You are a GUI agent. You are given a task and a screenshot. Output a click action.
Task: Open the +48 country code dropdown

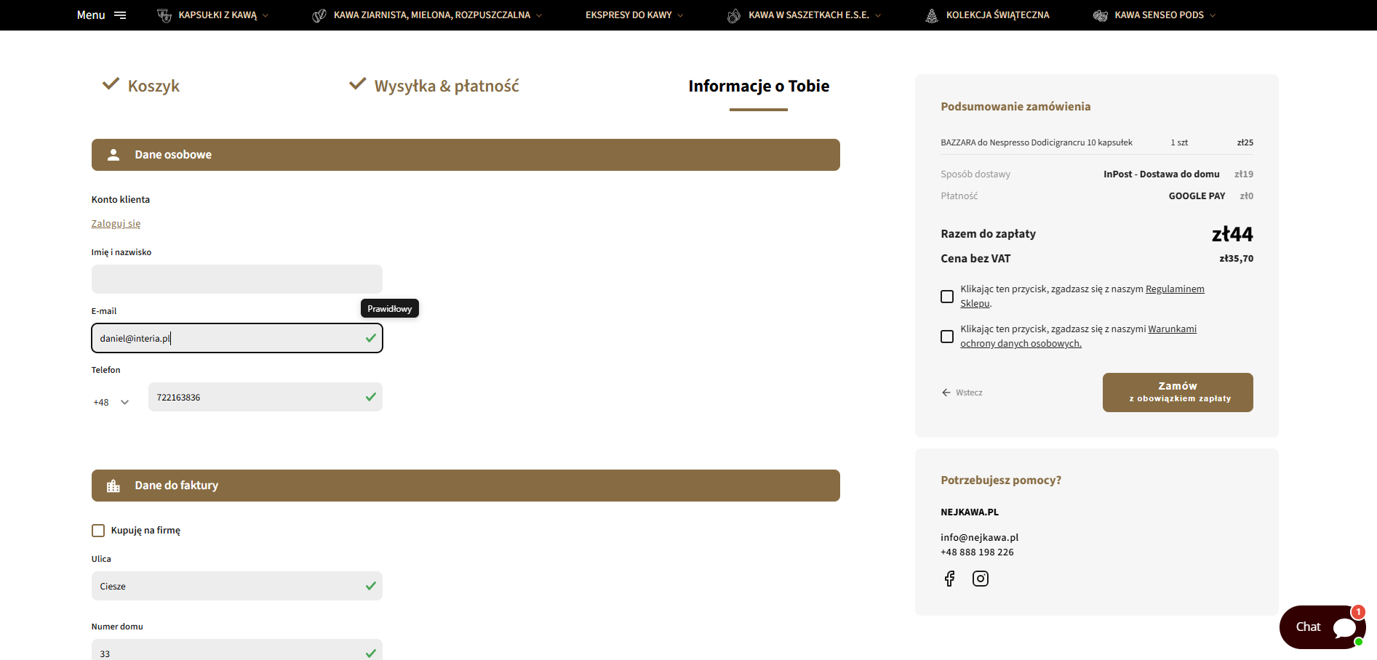(111, 402)
